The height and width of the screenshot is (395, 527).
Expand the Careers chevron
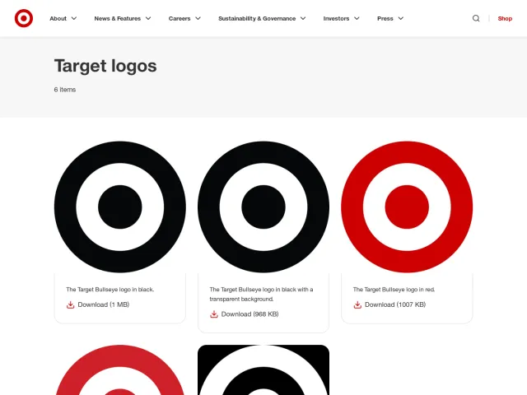tap(198, 18)
